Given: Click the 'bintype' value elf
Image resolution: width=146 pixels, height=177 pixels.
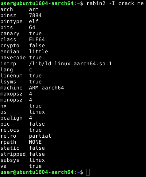Looking at the screenshot, I should pos(34,22).
